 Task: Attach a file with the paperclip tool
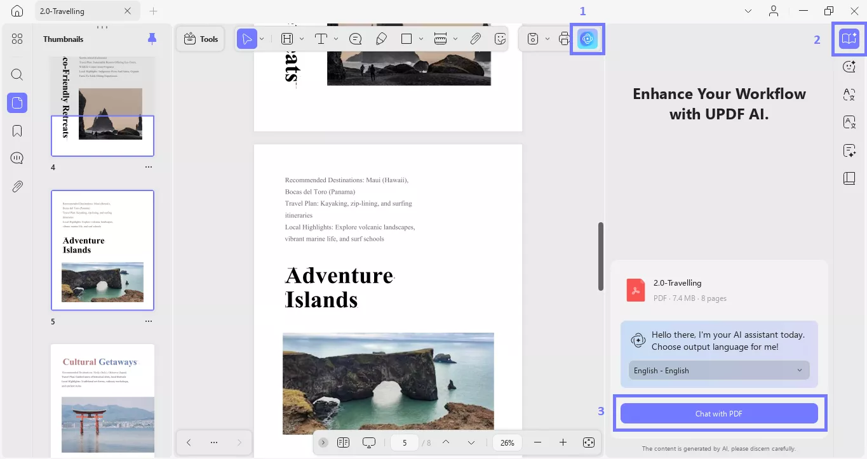(475, 38)
